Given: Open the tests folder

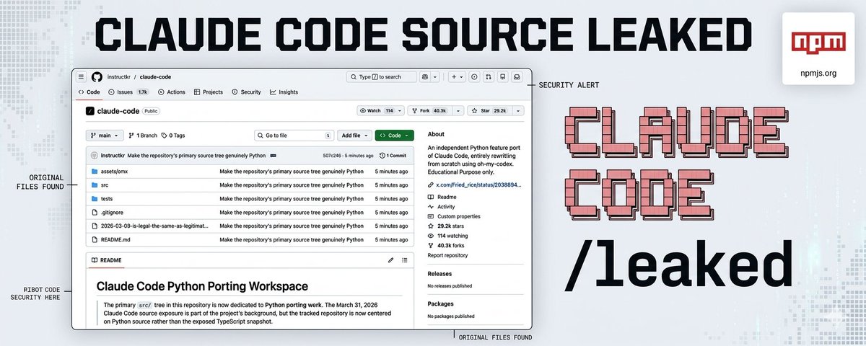Looking at the screenshot, I should 107,198.
